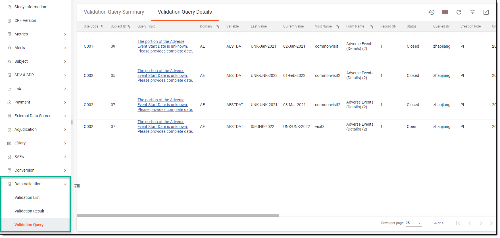The height and width of the screenshot is (238, 500).
Task: Open query topic link for subject 05
Action: [165, 75]
